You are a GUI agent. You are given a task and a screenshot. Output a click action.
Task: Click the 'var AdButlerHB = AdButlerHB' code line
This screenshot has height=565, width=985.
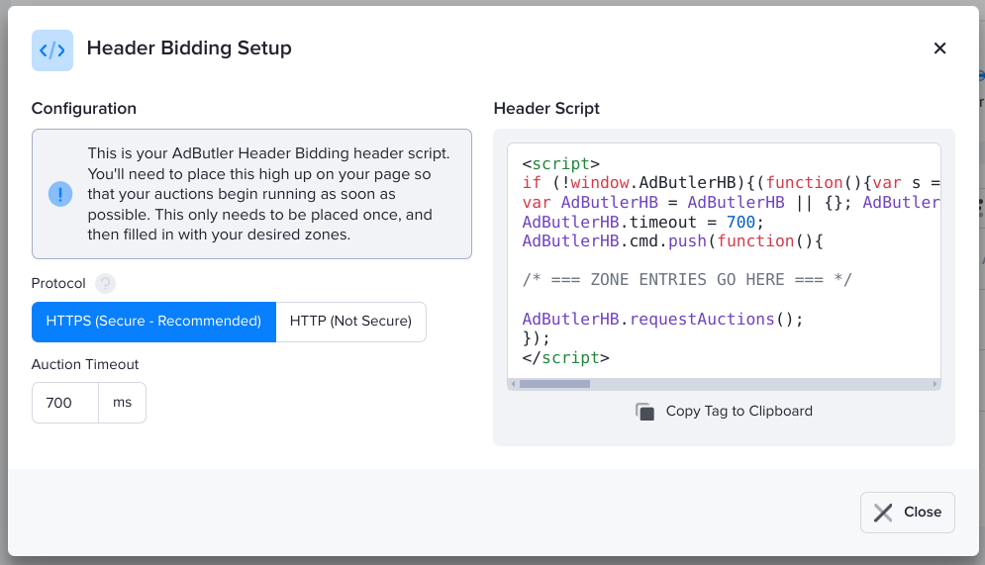[731, 202]
